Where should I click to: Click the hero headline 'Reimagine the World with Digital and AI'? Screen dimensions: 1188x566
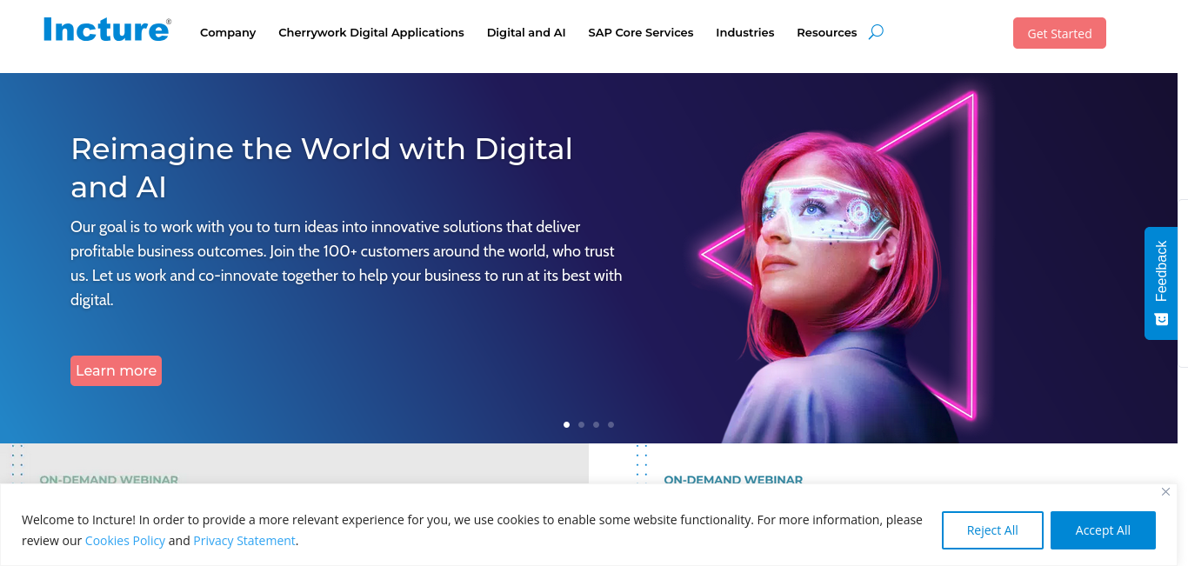322,168
